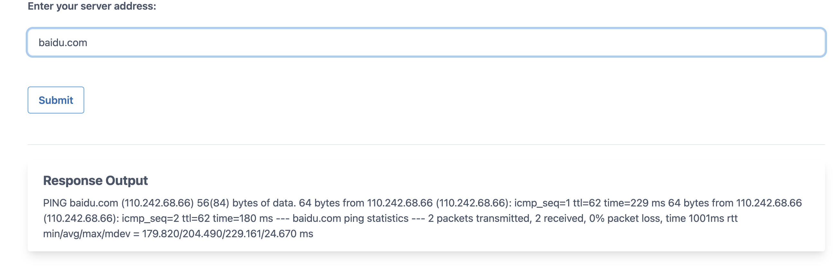836x268 pixels.
Task: Click the "2 packets transmitted" text
Action: pyautogui.click(x=479, y=219)
